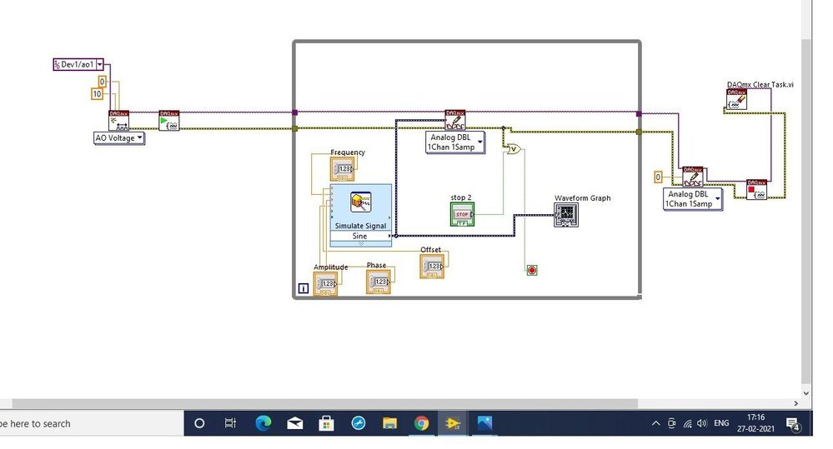Screen dimensions: 833x449
Task: Select the Amplitude numeric control terminal
Action: pyautogui.click(x=325, y=284)
